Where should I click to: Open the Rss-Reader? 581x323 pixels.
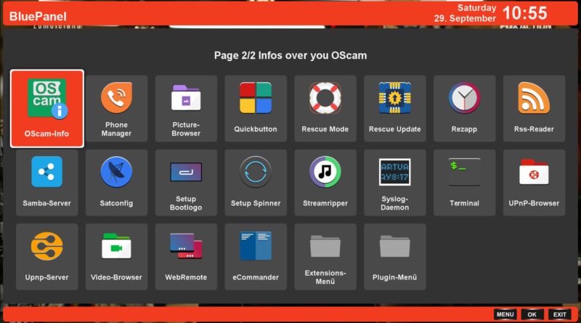[534, 108]
